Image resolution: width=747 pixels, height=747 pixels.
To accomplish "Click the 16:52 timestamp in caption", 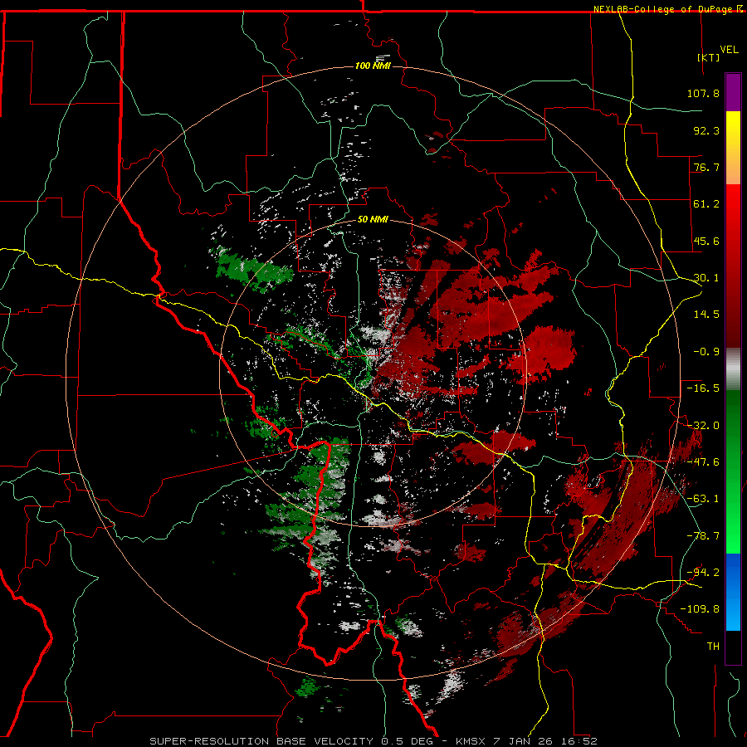I will tap(580, 741).
